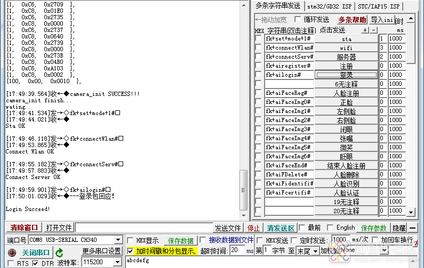Open the COM8 USB-SERIAL CH340 port dropdown

118,240
